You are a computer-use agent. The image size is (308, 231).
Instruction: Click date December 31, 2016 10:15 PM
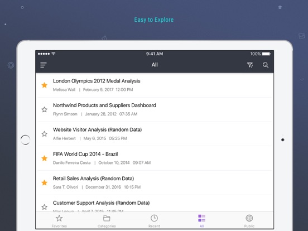[x=113, y=187]
